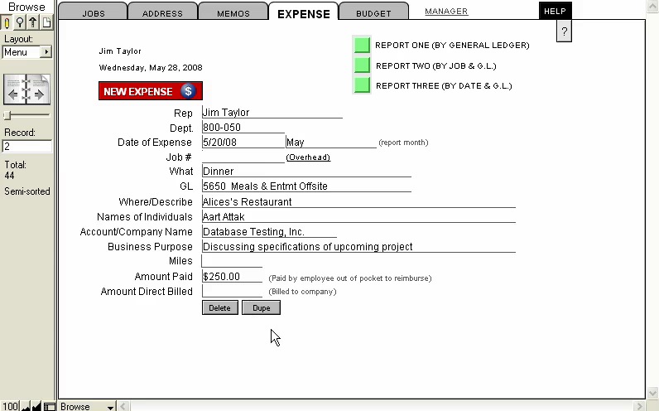Viewport: 659px width, 411px height.
Task: Run Report One green square
Action: [362, 45]
